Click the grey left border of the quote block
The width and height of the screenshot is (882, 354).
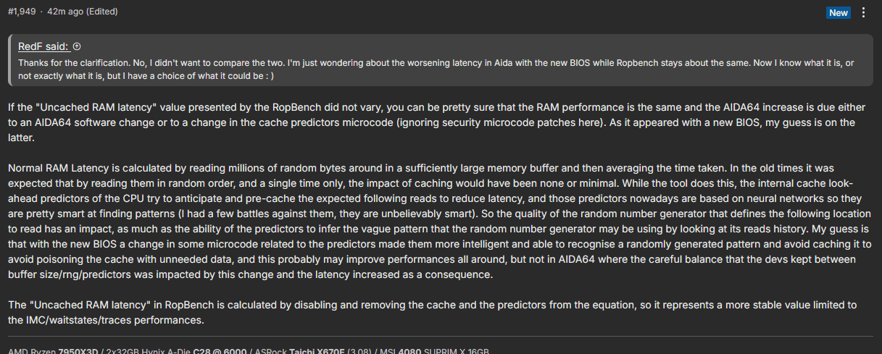tap(9, 61)
